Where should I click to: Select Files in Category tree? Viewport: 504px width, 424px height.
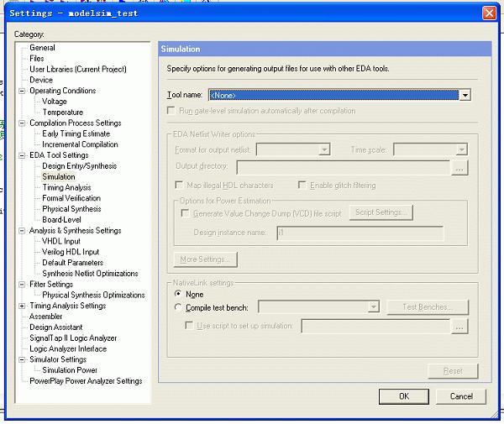[37, 59]
